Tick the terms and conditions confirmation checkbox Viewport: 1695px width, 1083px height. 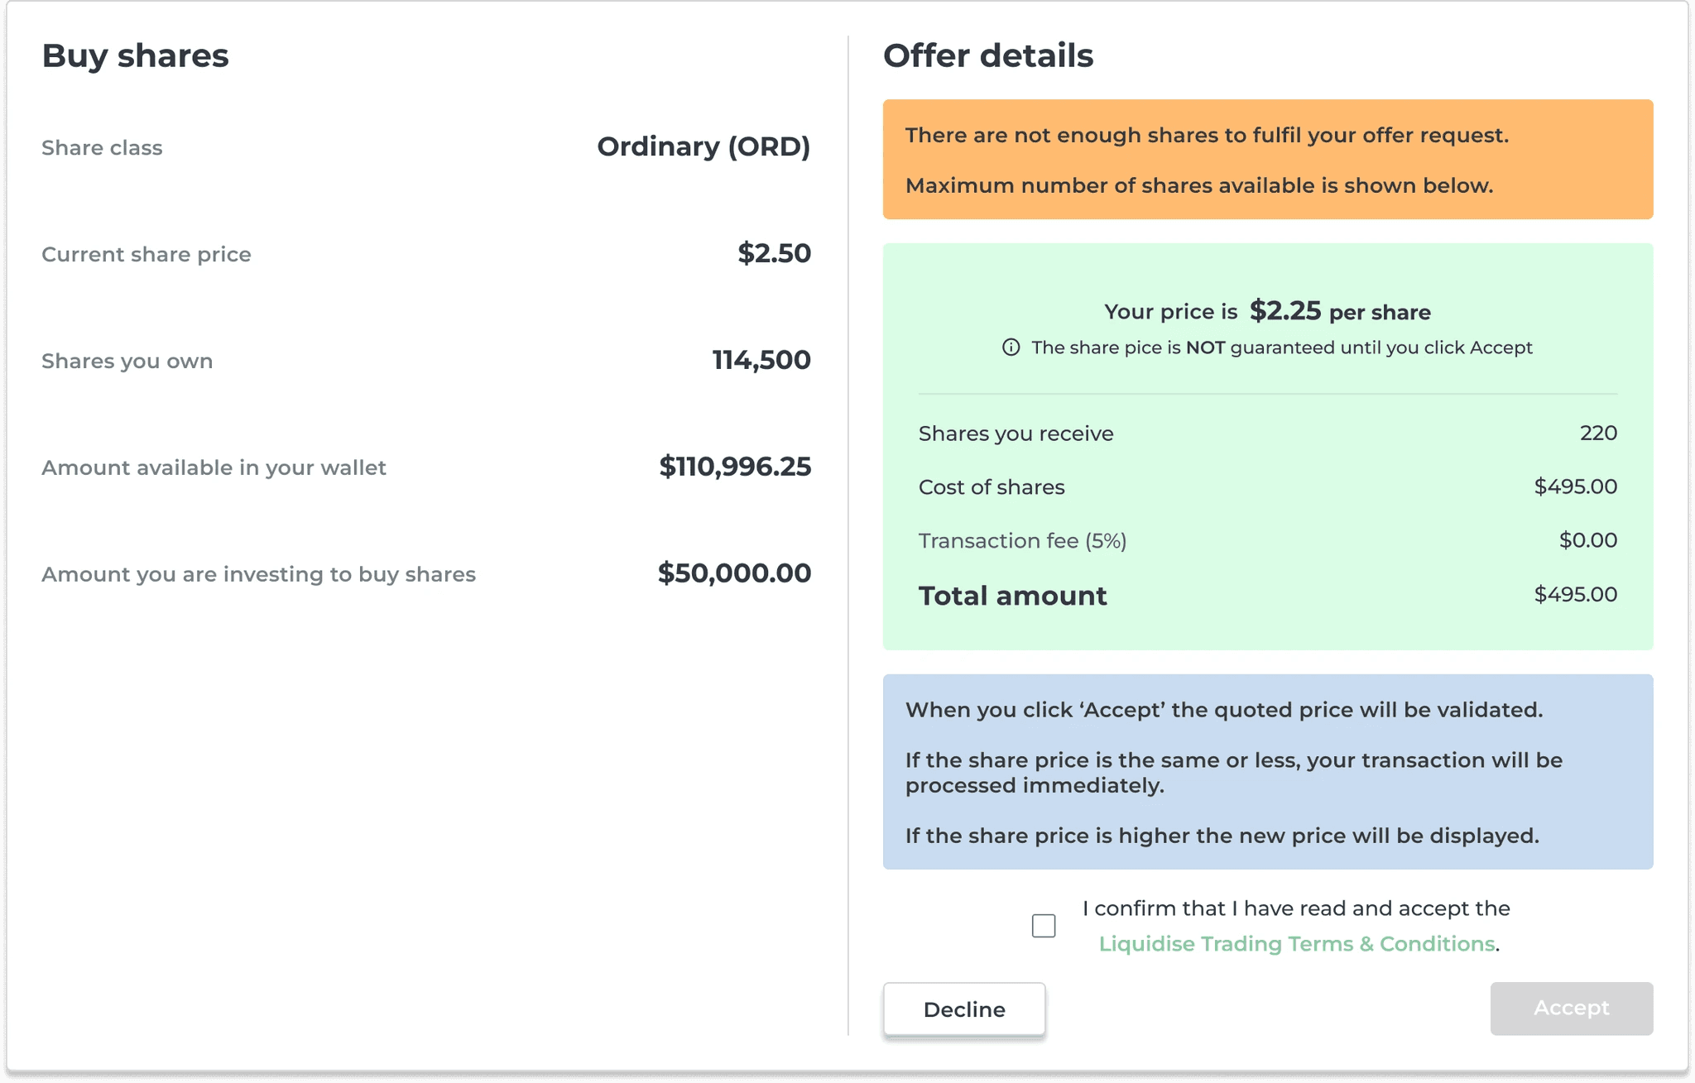point(1044,925)
